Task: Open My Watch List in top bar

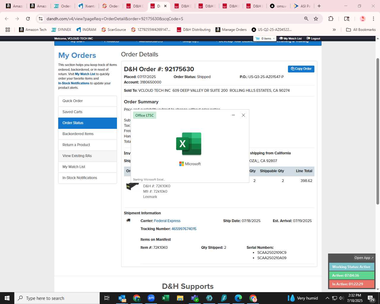Action: pos(290,39)
